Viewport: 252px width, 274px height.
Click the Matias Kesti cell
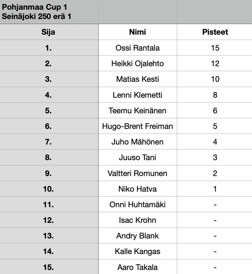pos(138,79)
